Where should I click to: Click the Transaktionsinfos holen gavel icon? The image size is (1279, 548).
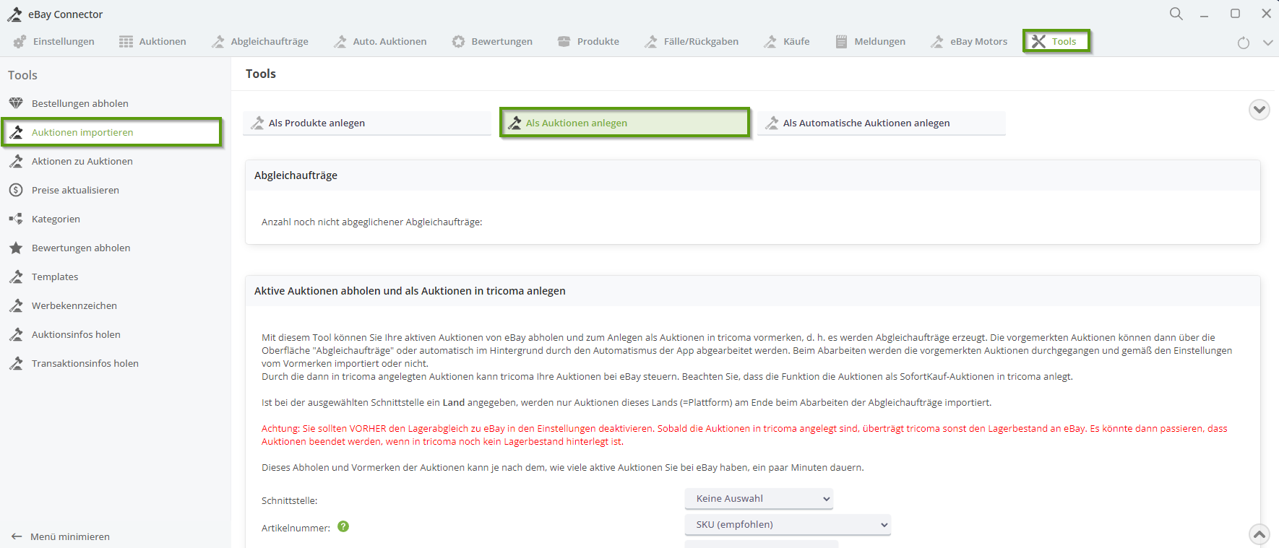pyautogui.click(x=16, y=363)
